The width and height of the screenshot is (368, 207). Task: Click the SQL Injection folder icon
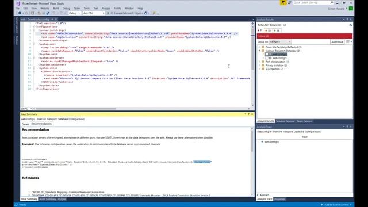pos(263,69)
